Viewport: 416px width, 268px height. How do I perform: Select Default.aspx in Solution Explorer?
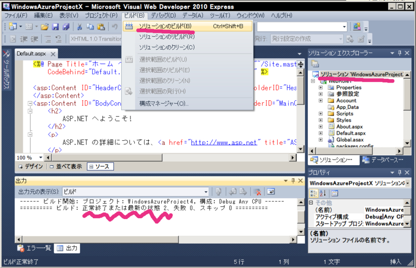click(x=350, y=133)
